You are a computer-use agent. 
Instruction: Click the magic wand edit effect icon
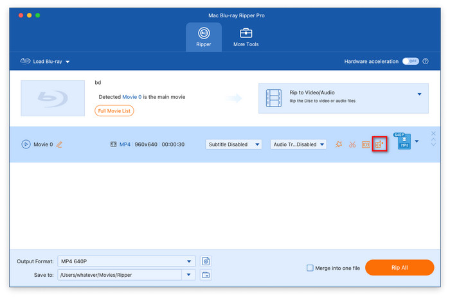coord(339,145)
